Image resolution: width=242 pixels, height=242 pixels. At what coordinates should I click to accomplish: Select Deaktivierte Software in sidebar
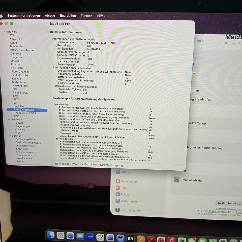[x=28, y=143]
